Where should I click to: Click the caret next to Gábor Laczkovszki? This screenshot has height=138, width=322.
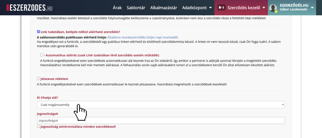[x=312, y=7]
